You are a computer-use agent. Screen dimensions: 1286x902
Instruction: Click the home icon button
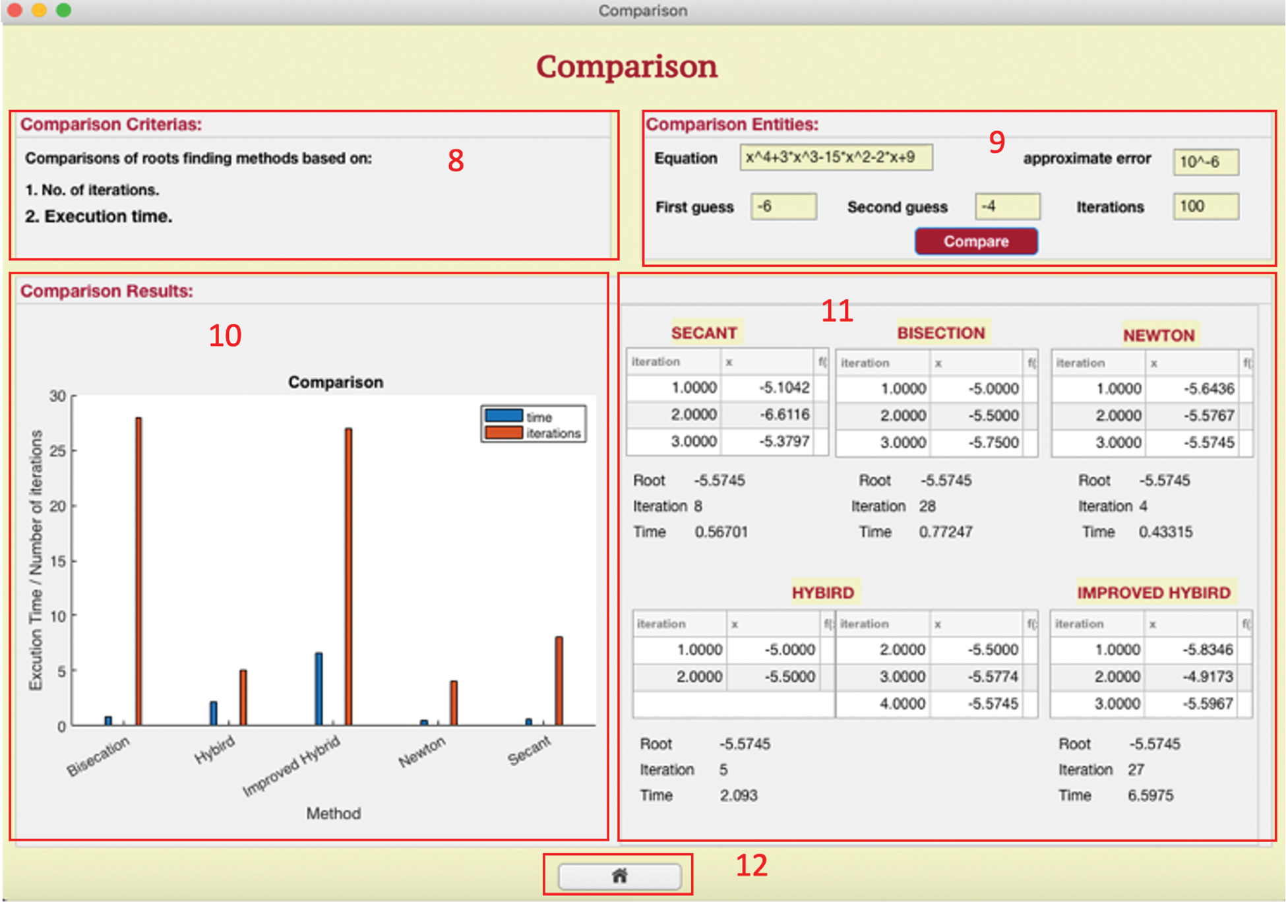tap(619, 876)
